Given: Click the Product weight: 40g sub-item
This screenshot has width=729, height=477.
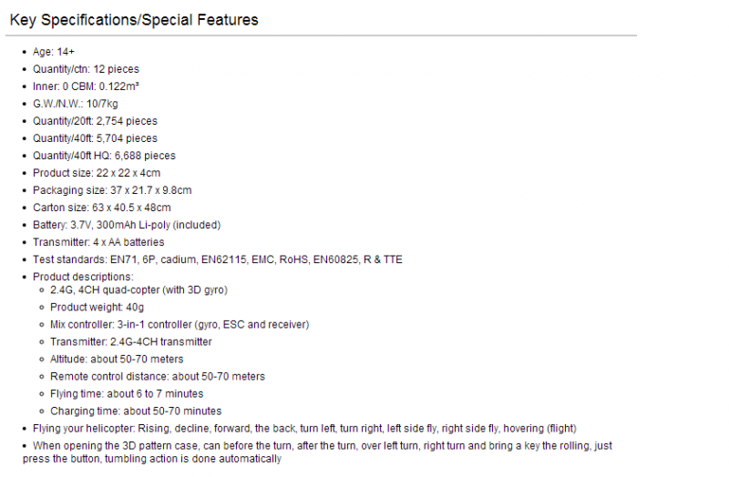Looking at the screenshot, I should pyautogui.click(x=98, y=308).
